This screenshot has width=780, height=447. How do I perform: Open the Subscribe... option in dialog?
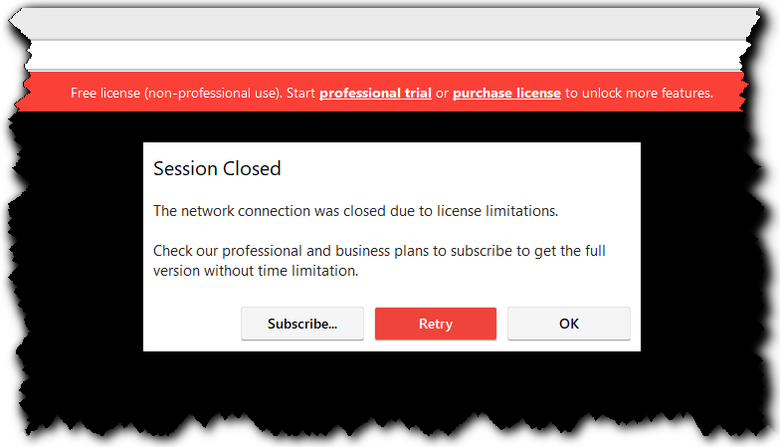pyautogui.click(x=301, y=324)
